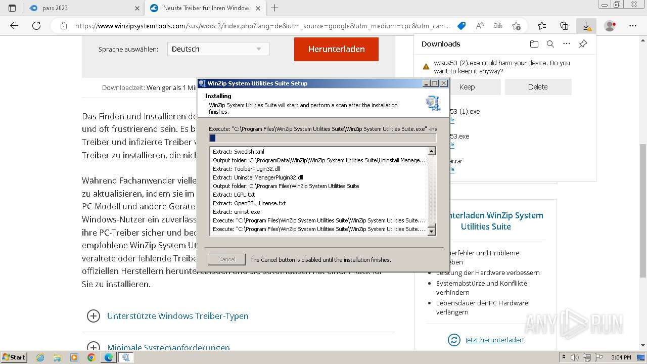Search downloads with magnifier icon
This screenshot has height=364, width=647.
coord(550,44)
